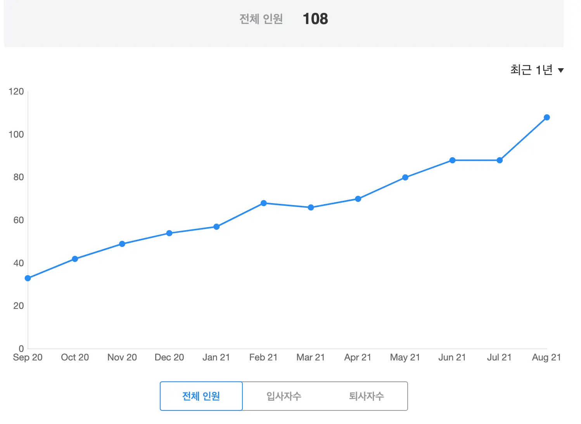The image size is (581, 424).
Task: Select the 전체 인원 tab
Action: [x=201, y=396]
